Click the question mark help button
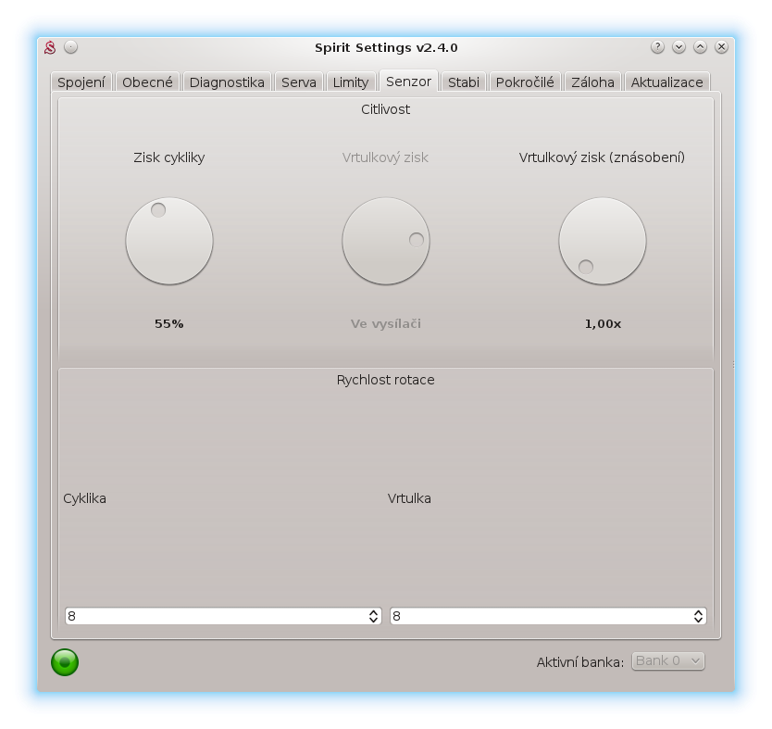The image size is (772, 729). 657,47
